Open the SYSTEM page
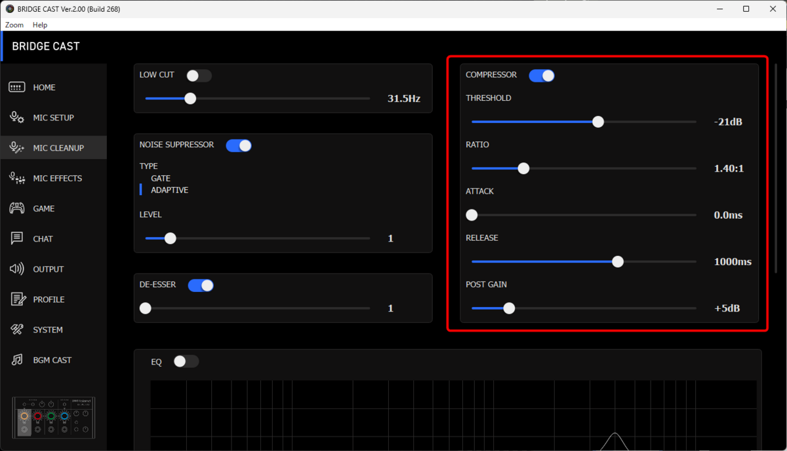The image size is (787, 451). coord(54,330)
